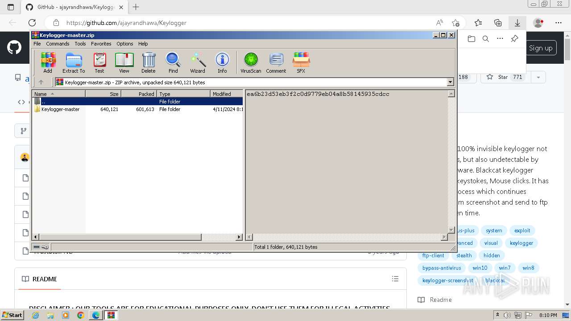Open Edge Collections icon
Image resolution: width=571 pixels, height=321 pixels.
tap(498, 23)
